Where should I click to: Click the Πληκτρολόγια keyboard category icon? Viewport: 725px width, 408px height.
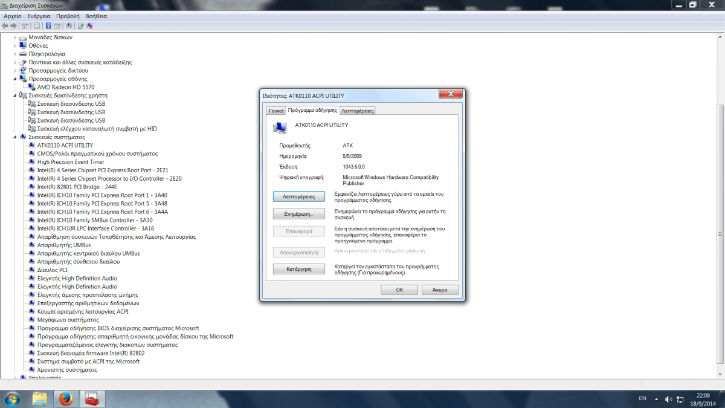(x=23, y=54)
